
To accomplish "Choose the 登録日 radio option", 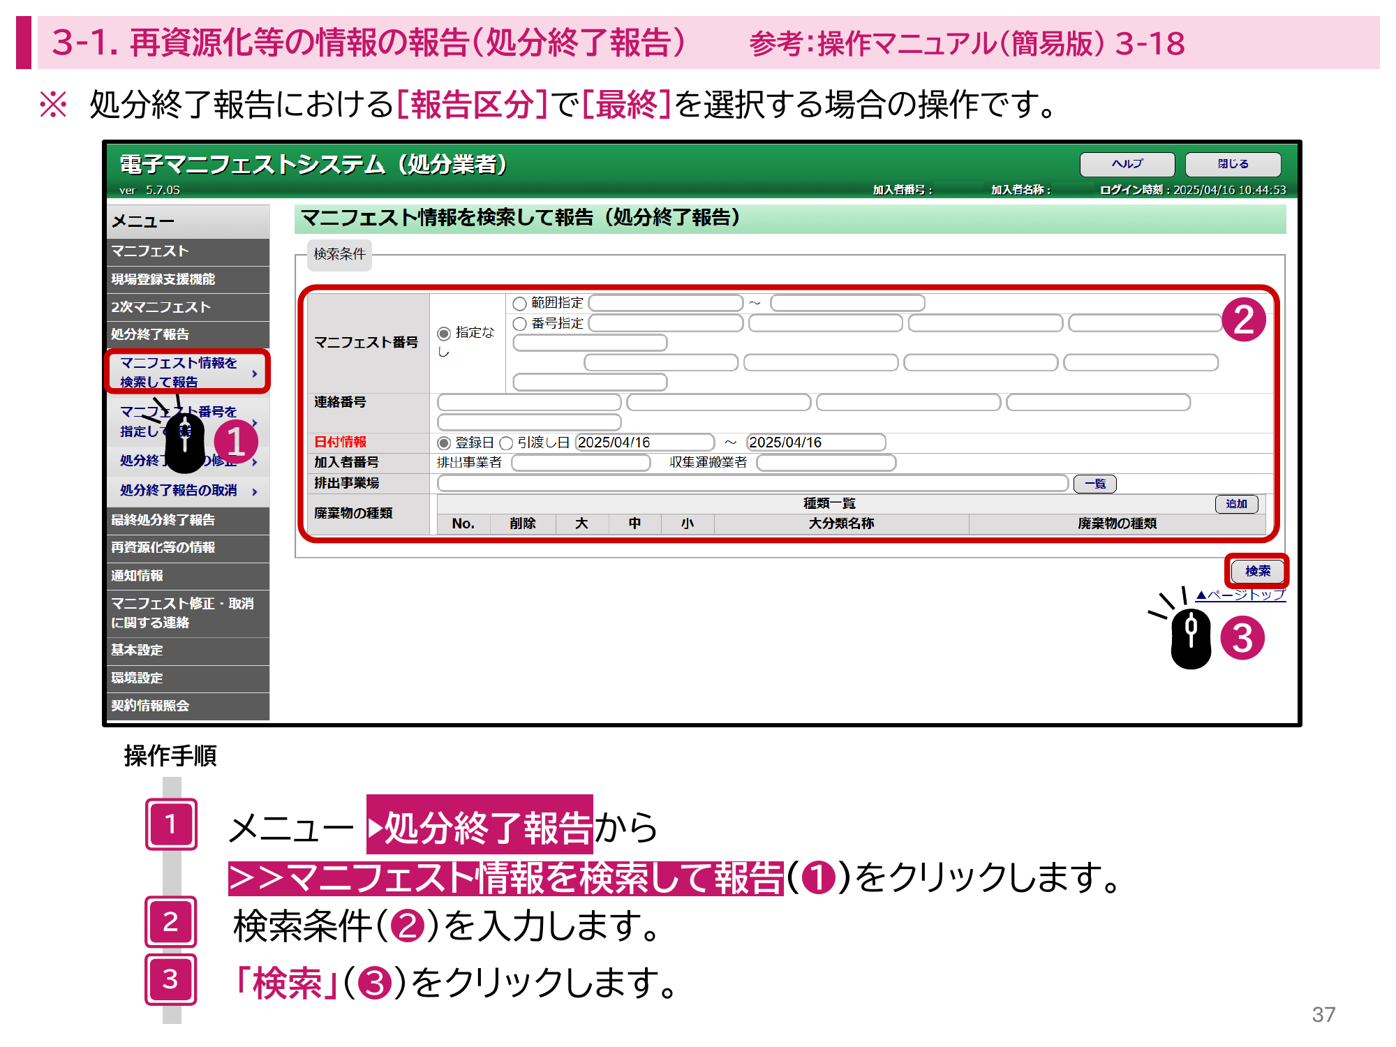I will [x=444, y=443].
